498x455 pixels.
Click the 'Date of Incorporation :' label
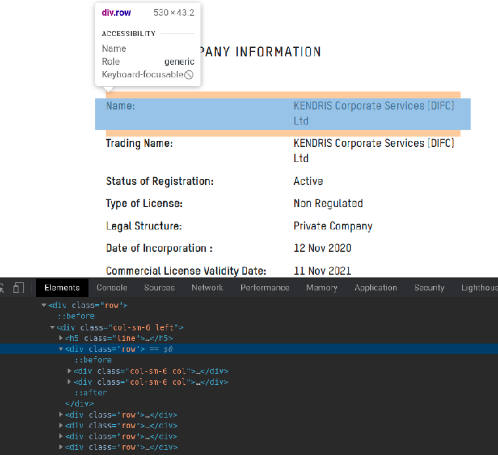coord(159,248)
